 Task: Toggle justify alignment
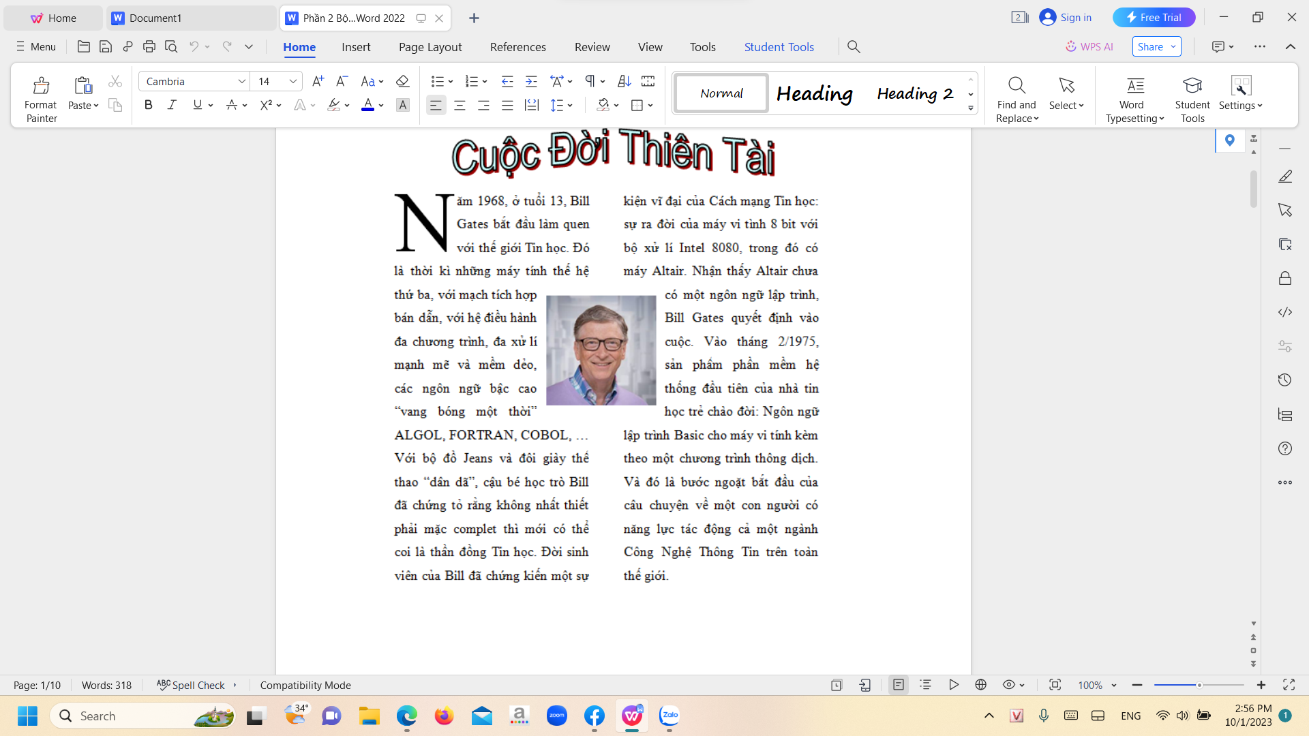click(507, 105)
